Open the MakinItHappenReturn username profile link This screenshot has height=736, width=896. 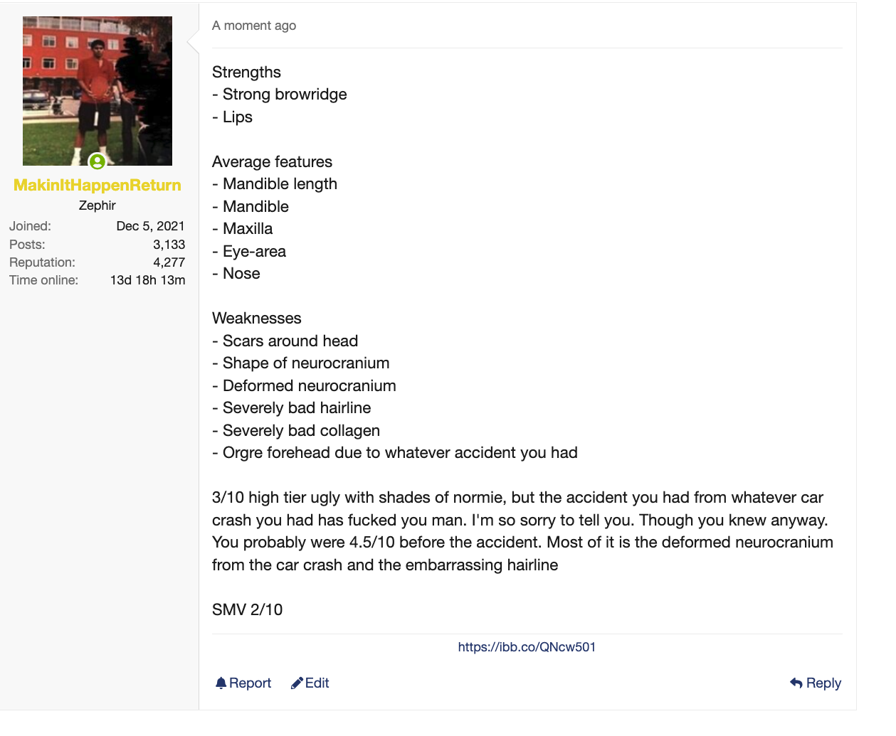click(97, 185)
